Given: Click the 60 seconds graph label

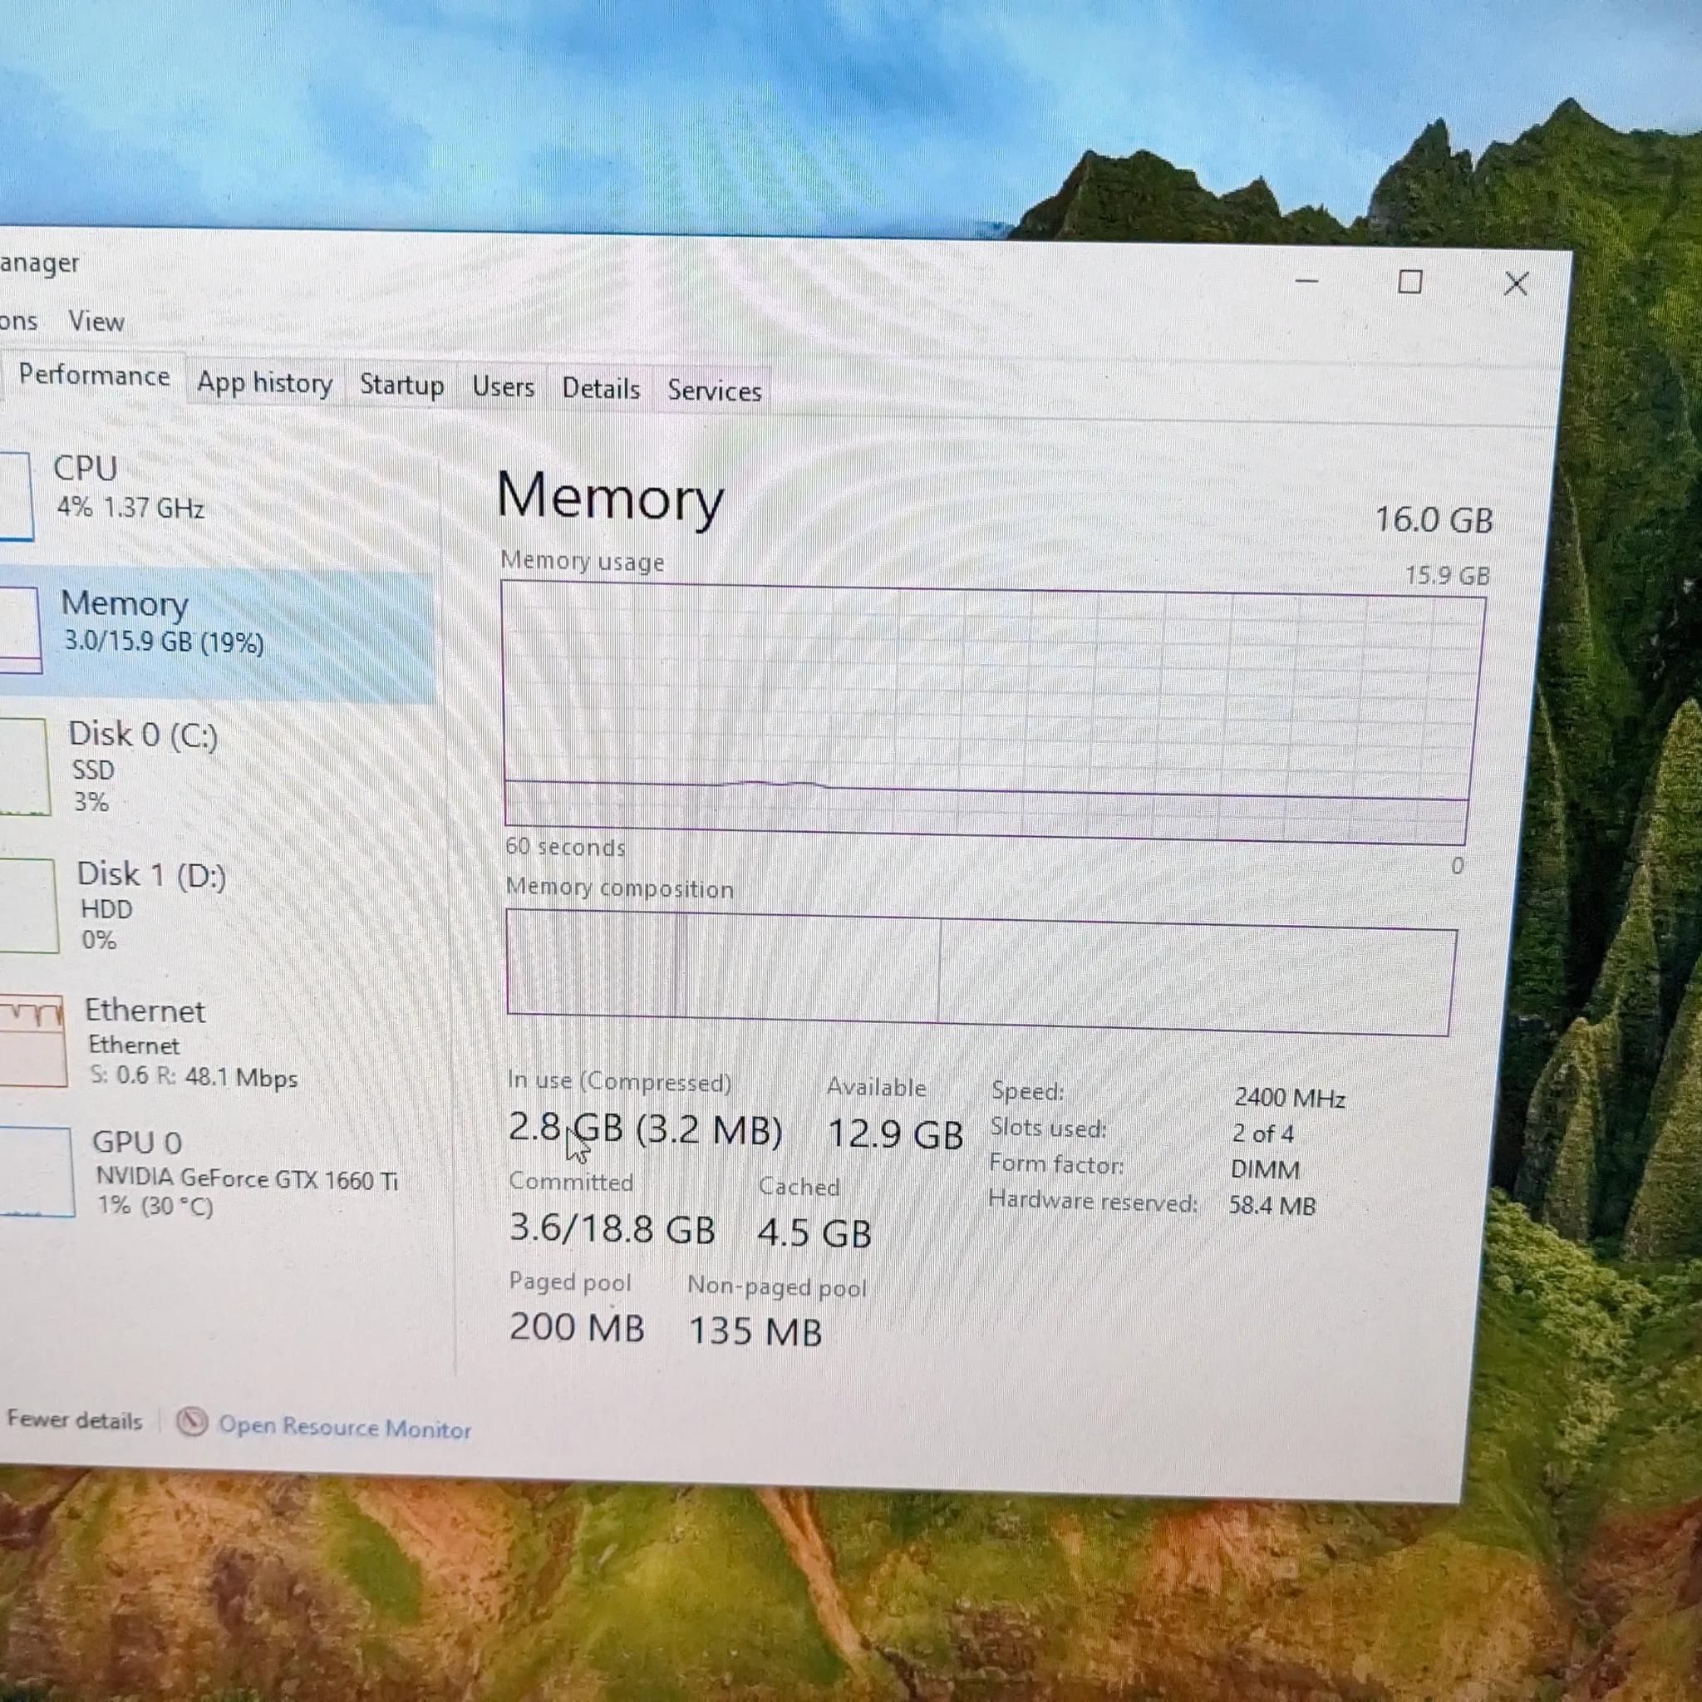Looking at the screenshot, I should pyautogui.click(x=564, y=847).
